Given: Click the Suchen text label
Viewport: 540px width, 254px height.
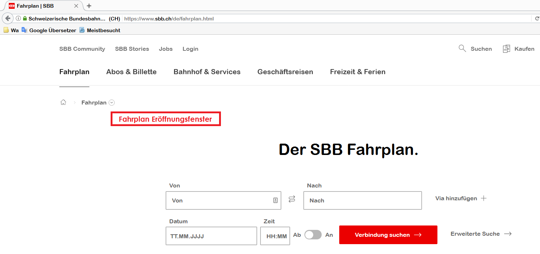Looking at the screenshot, I should 481,49.
